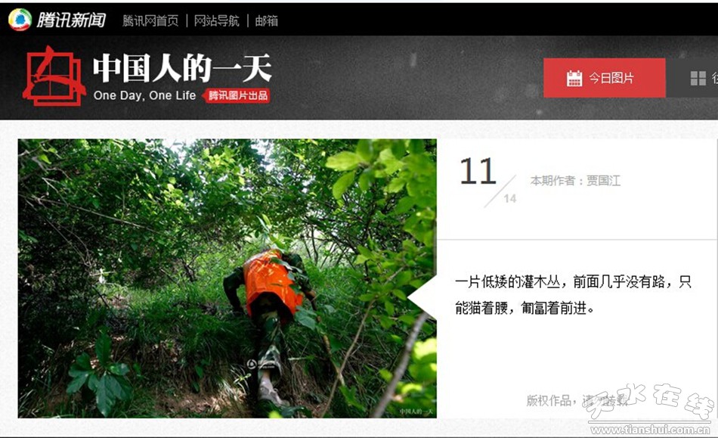Open the main forest hiking photo

(x=227, y=278)
